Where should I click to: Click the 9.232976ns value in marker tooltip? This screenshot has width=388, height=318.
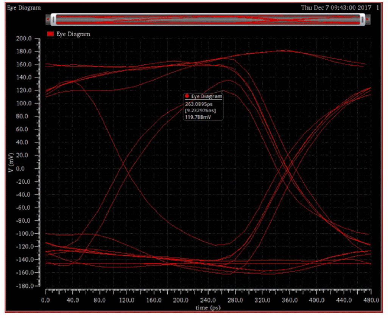201,110
